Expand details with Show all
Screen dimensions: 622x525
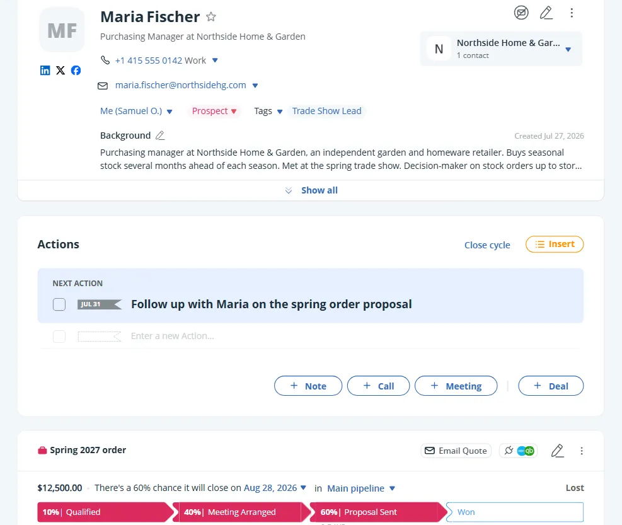[311, 190]
